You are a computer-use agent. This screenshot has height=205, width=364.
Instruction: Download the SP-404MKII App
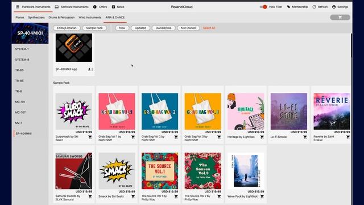coord(89,69)
